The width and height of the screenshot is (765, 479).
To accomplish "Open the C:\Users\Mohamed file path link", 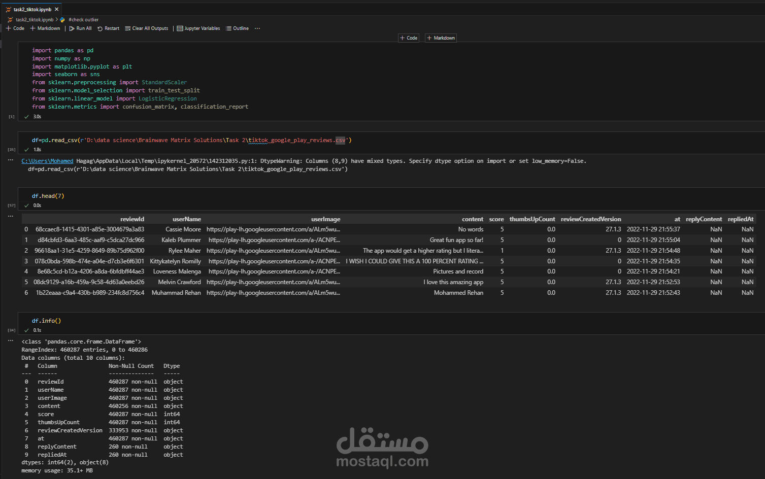I will click(47, 161).
